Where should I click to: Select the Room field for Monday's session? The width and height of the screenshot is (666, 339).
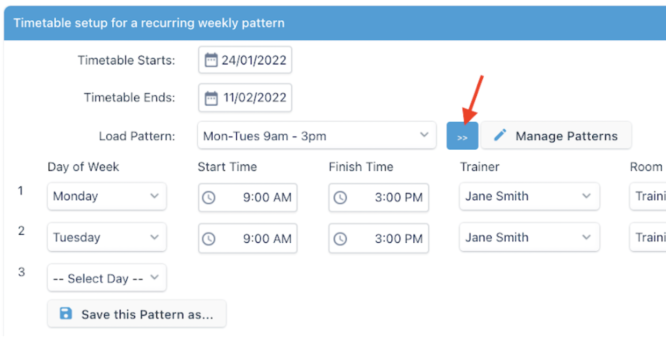click(x=653, y=196)
